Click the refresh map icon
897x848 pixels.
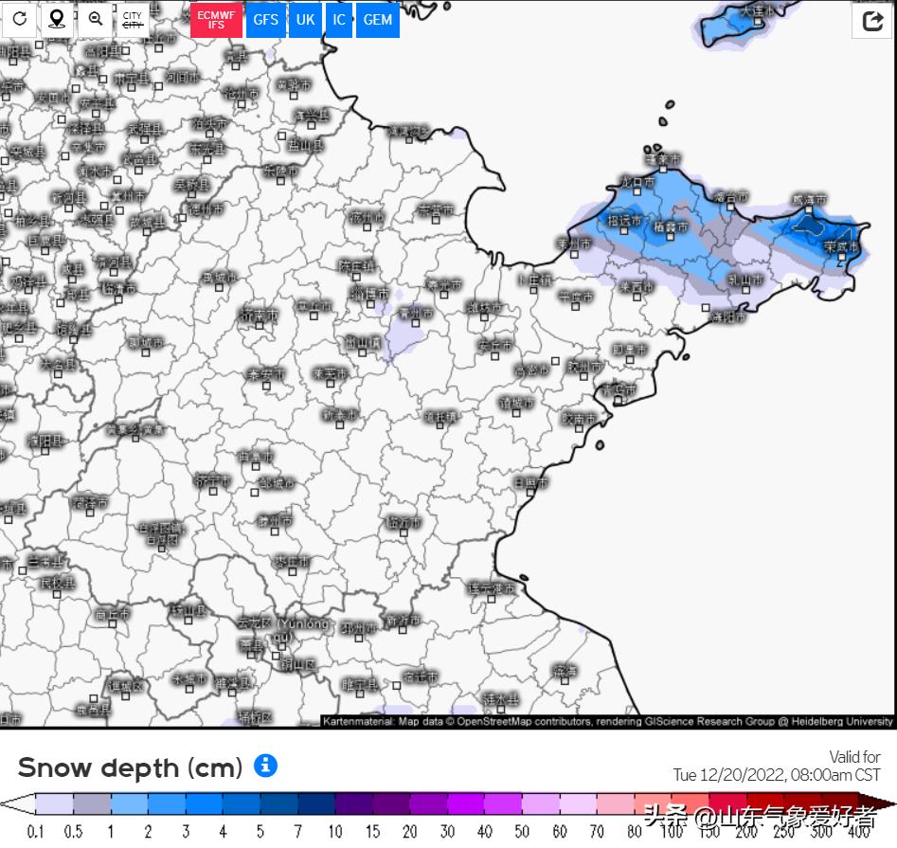point(19,19)
